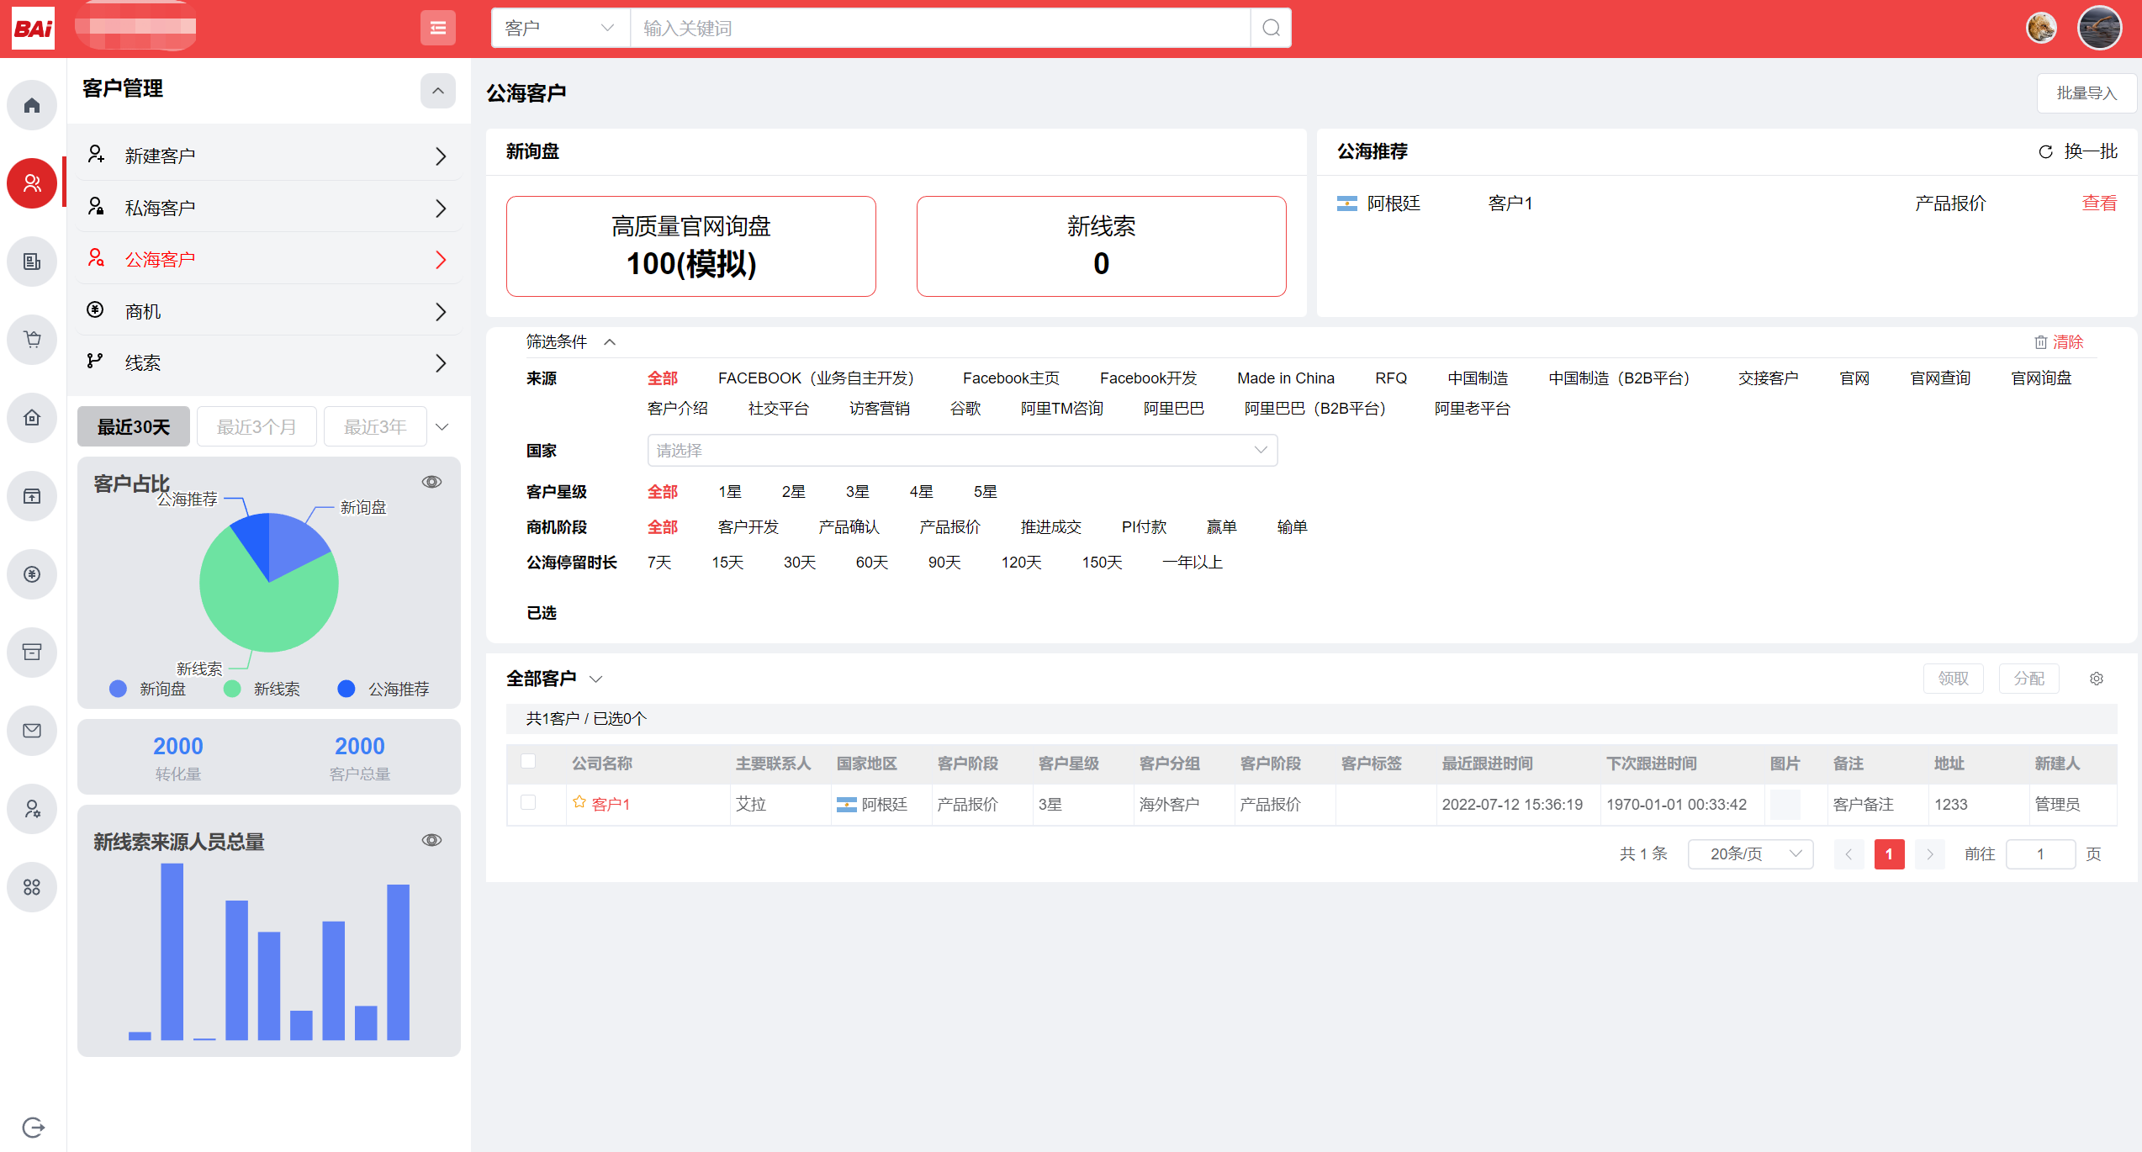2142x1152 pixels.
Task: Collapse the 客户管理 panel
Action: [x=438, y=91]
